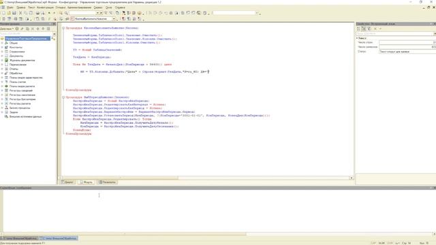436x245 pixels.
Task: Select the Планы счетов tree row
Action: coord(18,82)
